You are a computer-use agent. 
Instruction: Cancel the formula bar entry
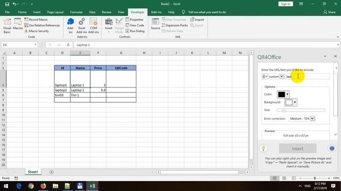(x=50, y=45)
